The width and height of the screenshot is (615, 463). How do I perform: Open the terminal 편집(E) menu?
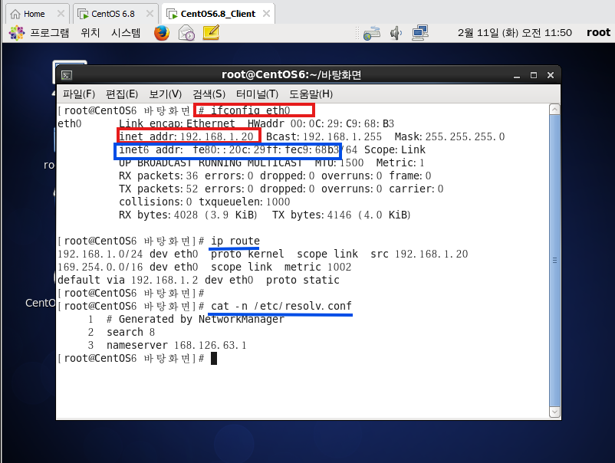[x=122, y=94]
